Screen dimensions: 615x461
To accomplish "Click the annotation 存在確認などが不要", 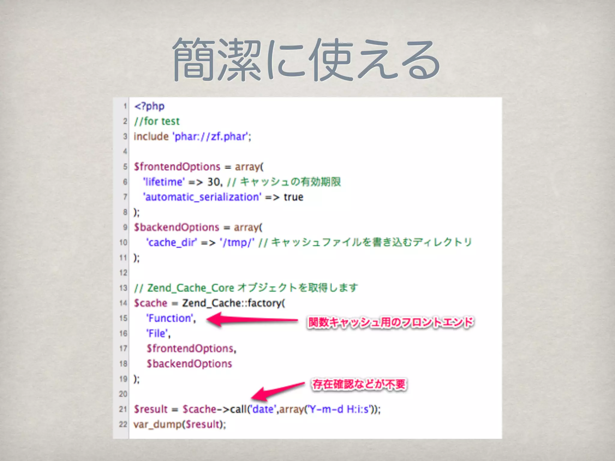I will pos(359,384).
